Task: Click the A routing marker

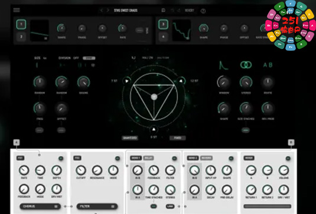Action: 17,143
